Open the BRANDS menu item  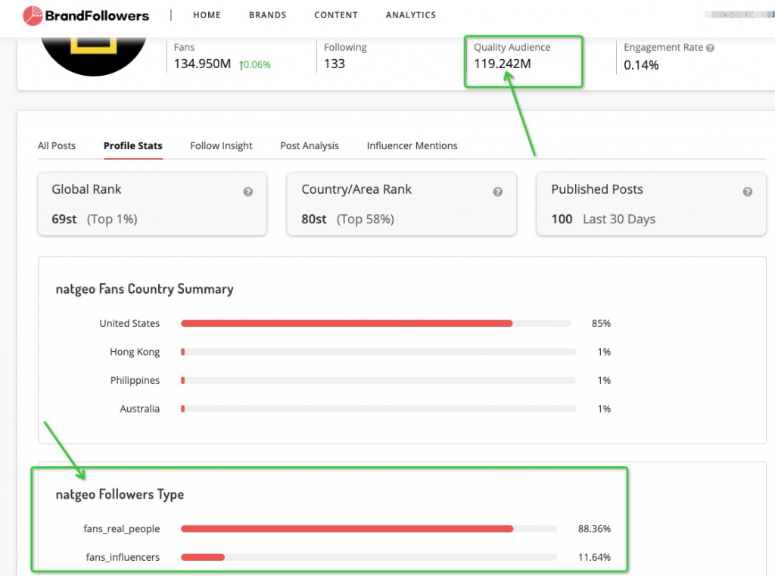tap(267, 15)
